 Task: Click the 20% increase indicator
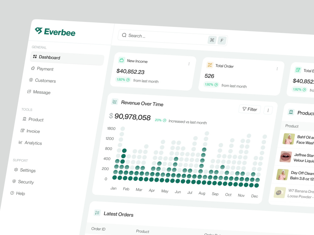click(160, 120)
